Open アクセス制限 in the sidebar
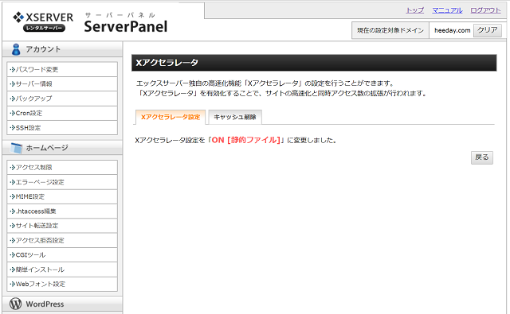The image size is (510, 314). pyautogui.click(x=62, y=168)
